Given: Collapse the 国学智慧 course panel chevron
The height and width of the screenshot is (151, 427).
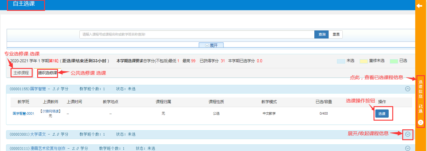Looking at the screenshot, I should [408, 89].
